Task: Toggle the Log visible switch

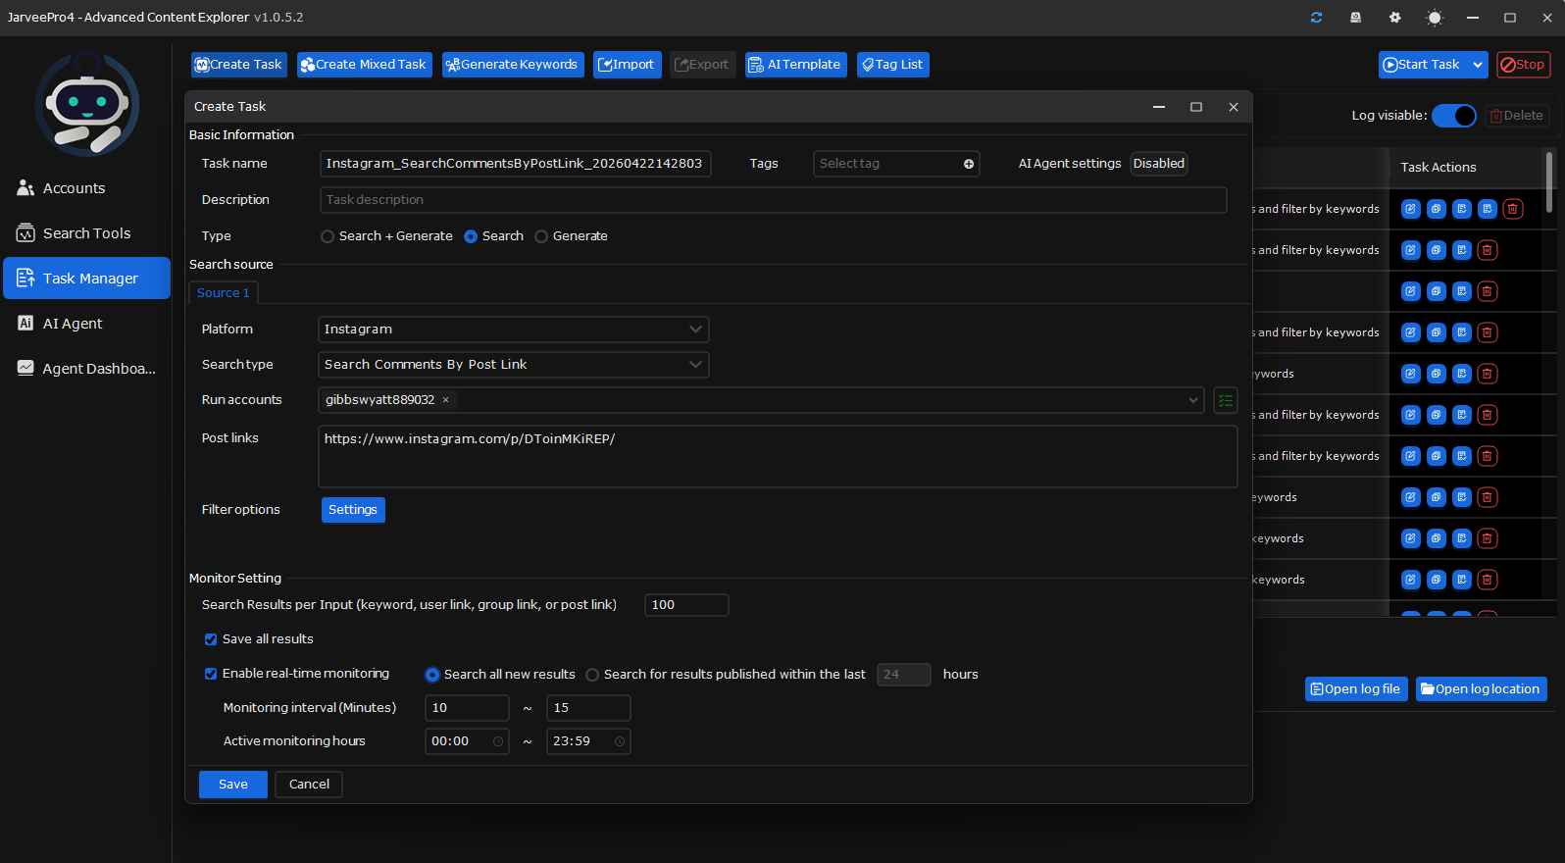Action: [1453, 116]
